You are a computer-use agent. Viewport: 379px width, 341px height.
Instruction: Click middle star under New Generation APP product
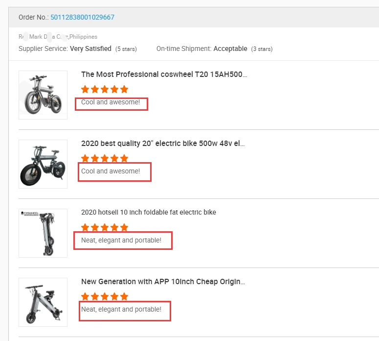tap(105, 296)
